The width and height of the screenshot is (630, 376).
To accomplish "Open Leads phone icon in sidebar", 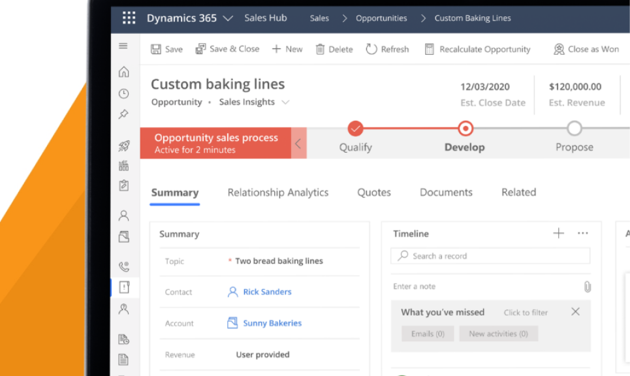I will pos(124,266).
